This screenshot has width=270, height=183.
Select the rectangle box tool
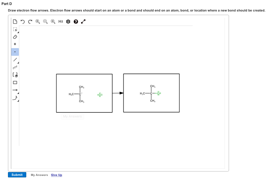click(x=15, y=83)
